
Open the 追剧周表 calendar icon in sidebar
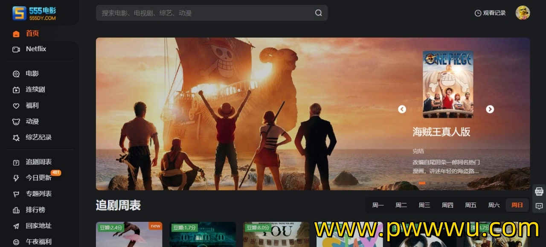tap(16, 163)
